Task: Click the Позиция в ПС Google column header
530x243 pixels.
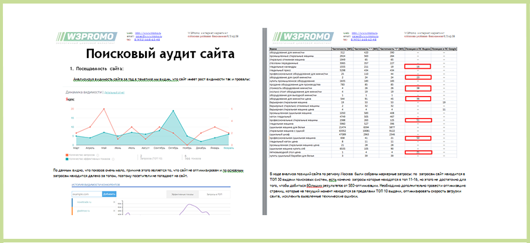Action: [444, 49]
